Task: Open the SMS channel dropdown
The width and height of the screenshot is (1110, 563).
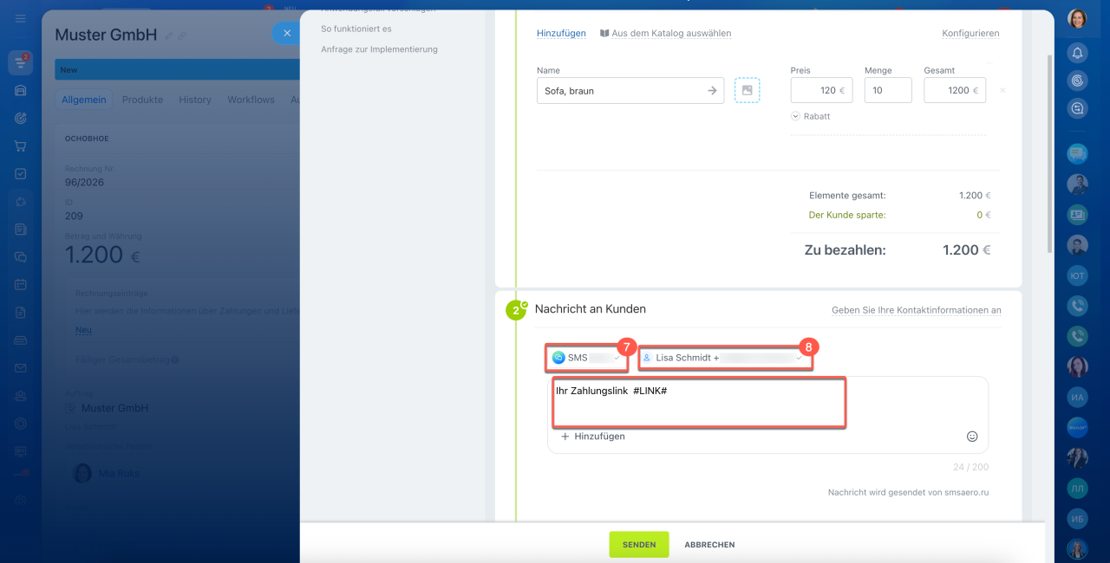Action: [586, 358]
